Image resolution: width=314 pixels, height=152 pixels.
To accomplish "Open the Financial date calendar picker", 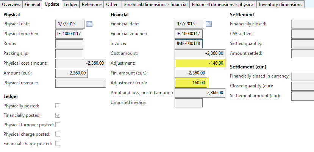I will (x=209, y=24).
